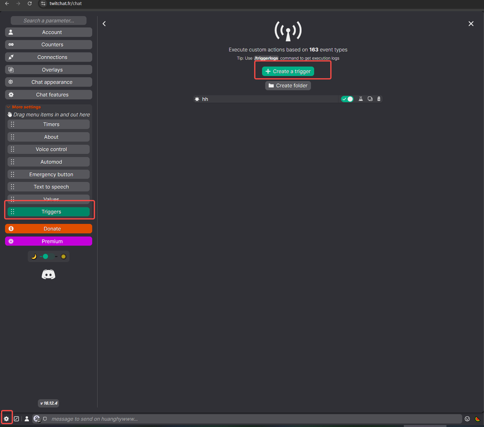Go back with the left chevron arrow
Viewport: 484px width, 427px height.
coord(104,24)
